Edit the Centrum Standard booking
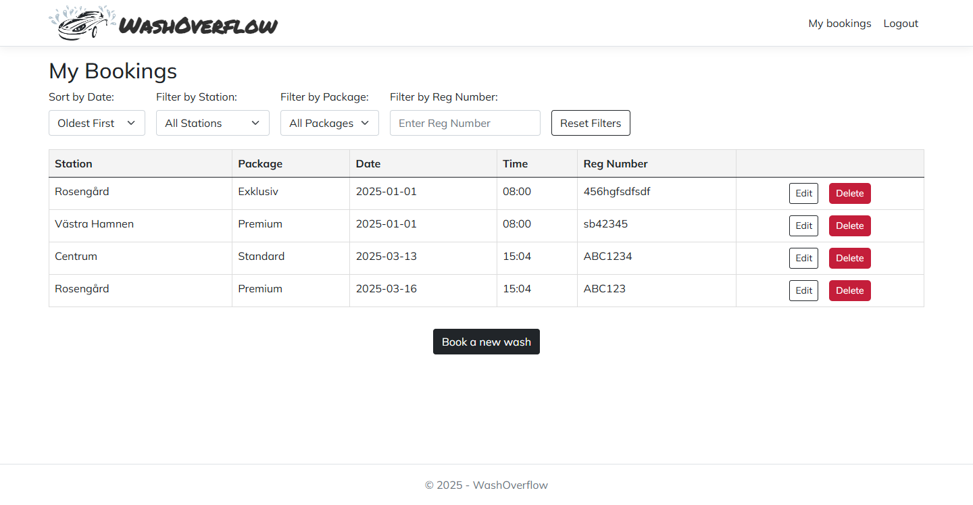 pyautogui.click(x=803, y=258)
